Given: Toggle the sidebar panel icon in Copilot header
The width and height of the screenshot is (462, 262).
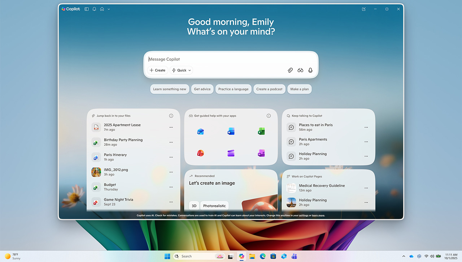Looking at the screenshot, I should (x=87, y=9).
